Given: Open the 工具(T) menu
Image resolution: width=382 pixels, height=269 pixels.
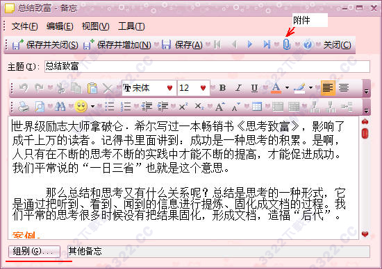Looking at the screenshot, I should (131, 26).
